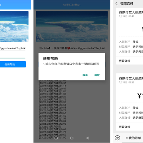Image resolution: width=143 pixels, height=143 pixels.
Task: Tap the blue 使用帮助 button on left screen
Action: tap(13, 64)
